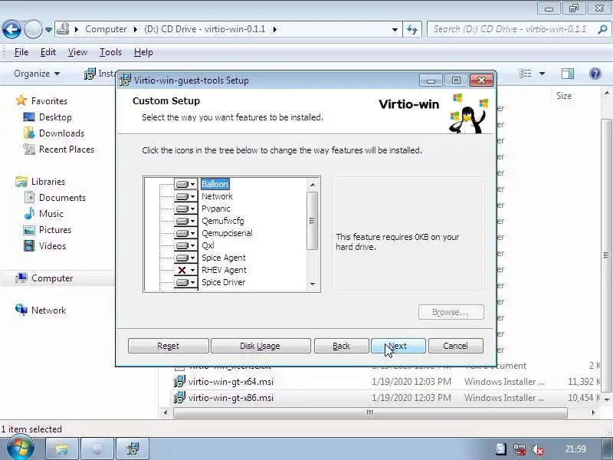Open the Pvpanic feature install dropdown
The height and width of the screenshot is (460, 613).
tap(185, 209)
